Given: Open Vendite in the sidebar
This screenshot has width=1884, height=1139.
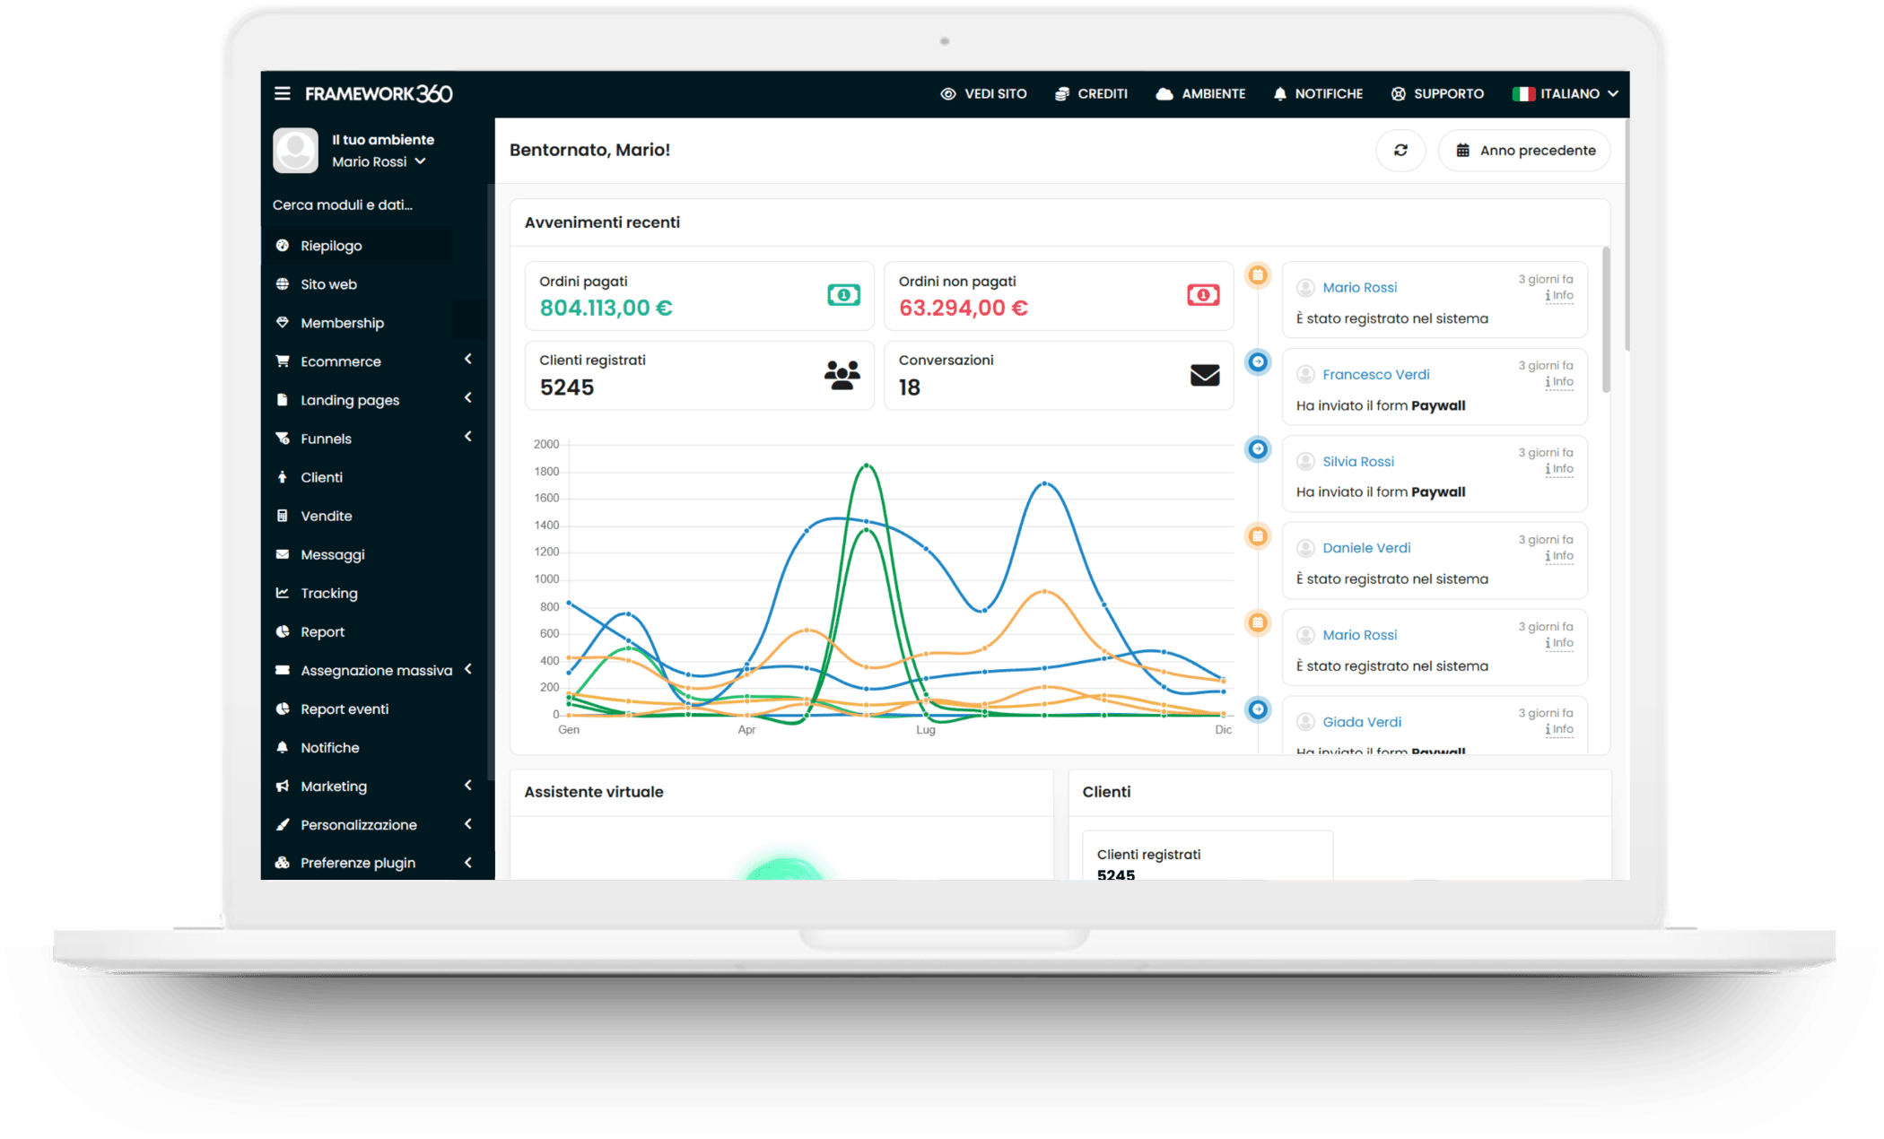Looking at the screenshot, I should pyautogui.click(x=326, y=516).
